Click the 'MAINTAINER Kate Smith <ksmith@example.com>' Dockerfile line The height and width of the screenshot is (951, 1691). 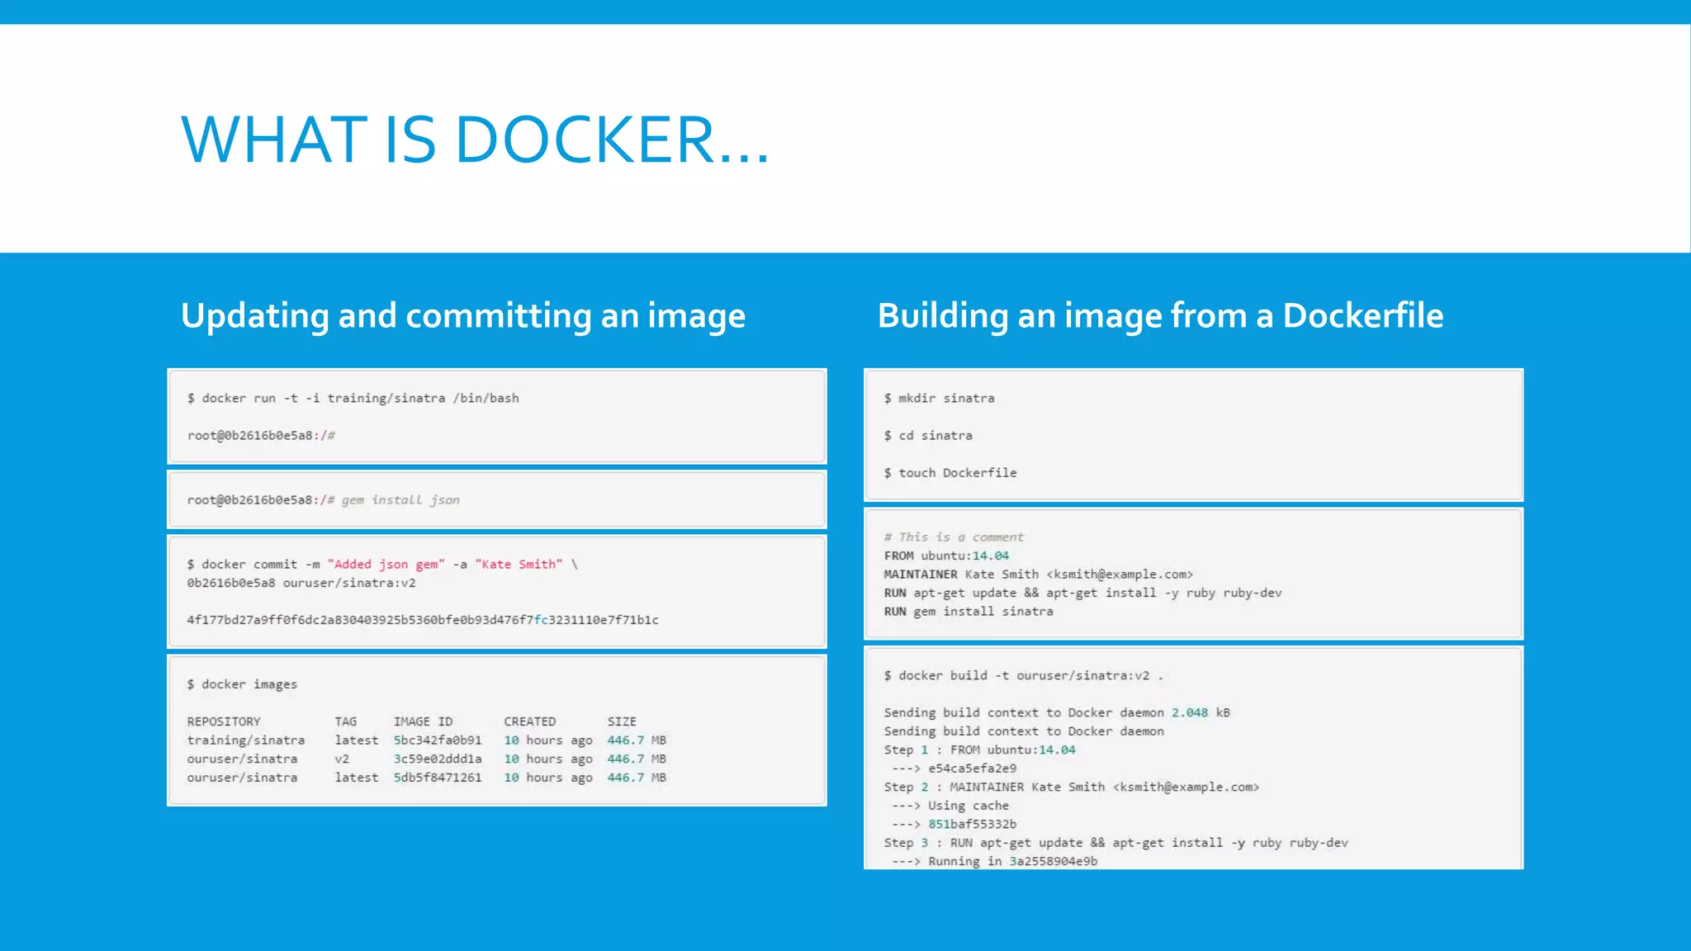click(x=1039, y=575)
